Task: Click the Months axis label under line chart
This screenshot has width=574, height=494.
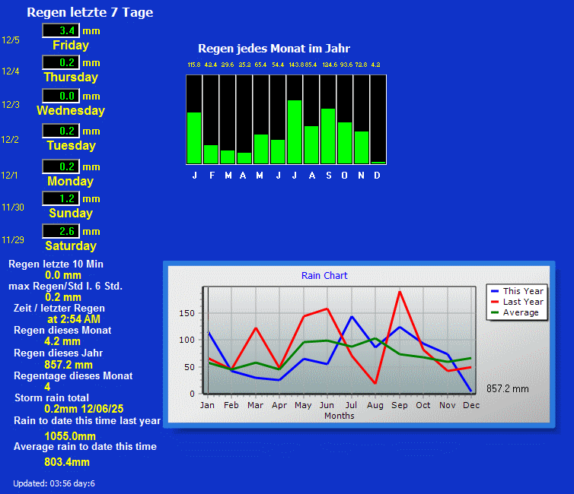Action: [339, 416]
